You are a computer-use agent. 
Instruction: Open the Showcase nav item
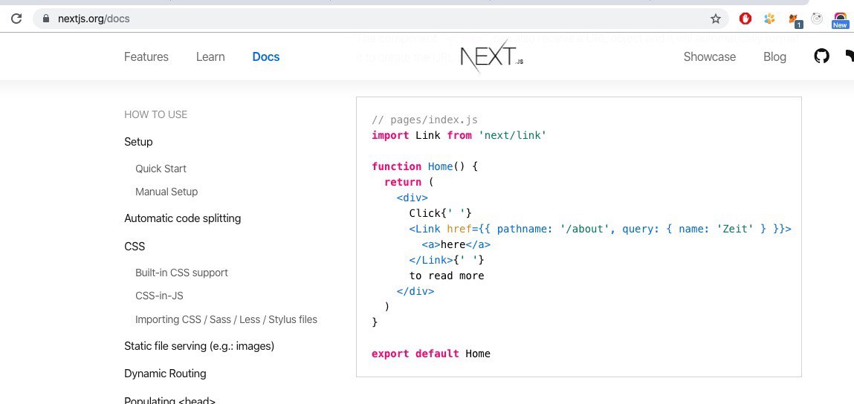709,56
